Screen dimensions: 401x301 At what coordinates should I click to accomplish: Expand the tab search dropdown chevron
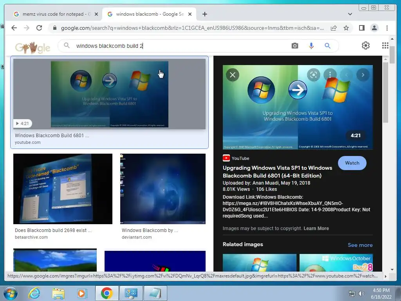[x=350, y=14]
